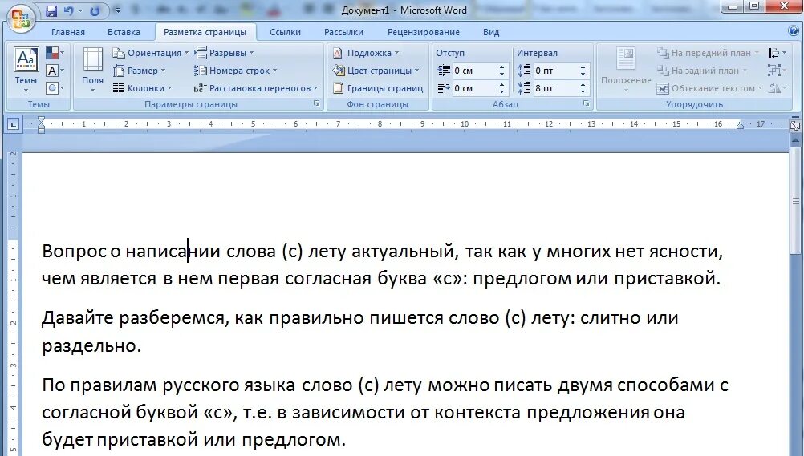Open Параметры страницы dialog launcher

317,103
